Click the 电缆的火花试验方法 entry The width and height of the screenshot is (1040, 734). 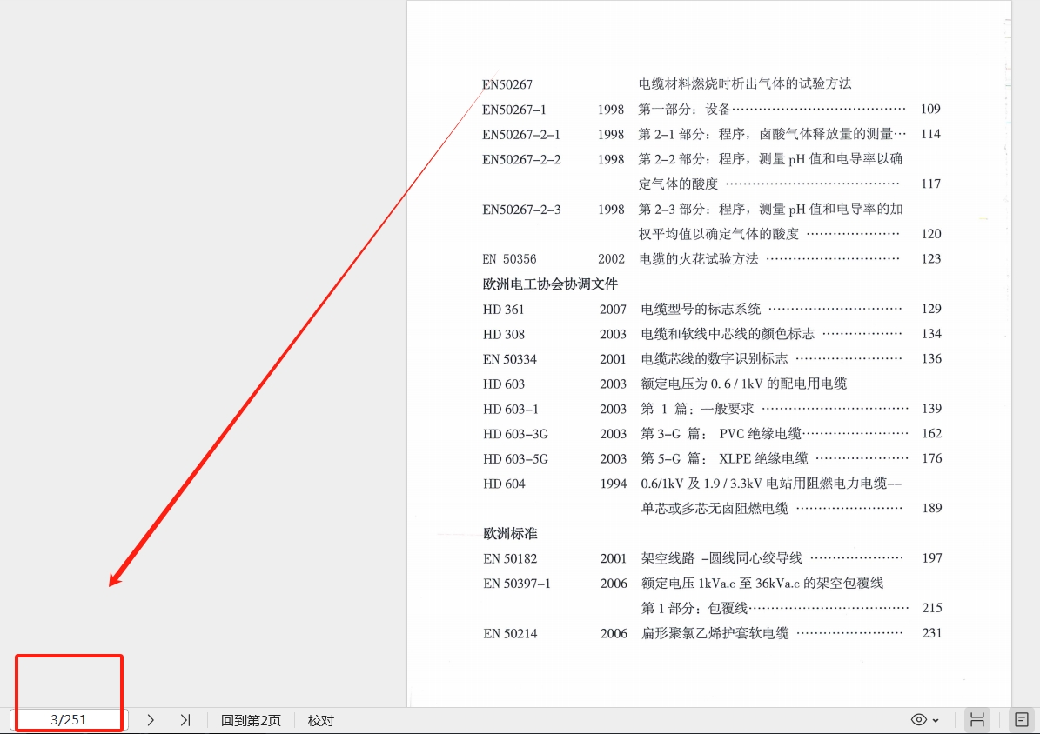click(x=699, y=259)
